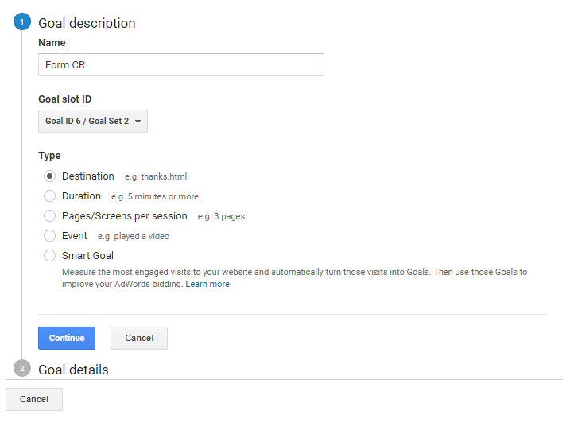
Task: Click the Type section label
Action: click(x=49, y=156)
